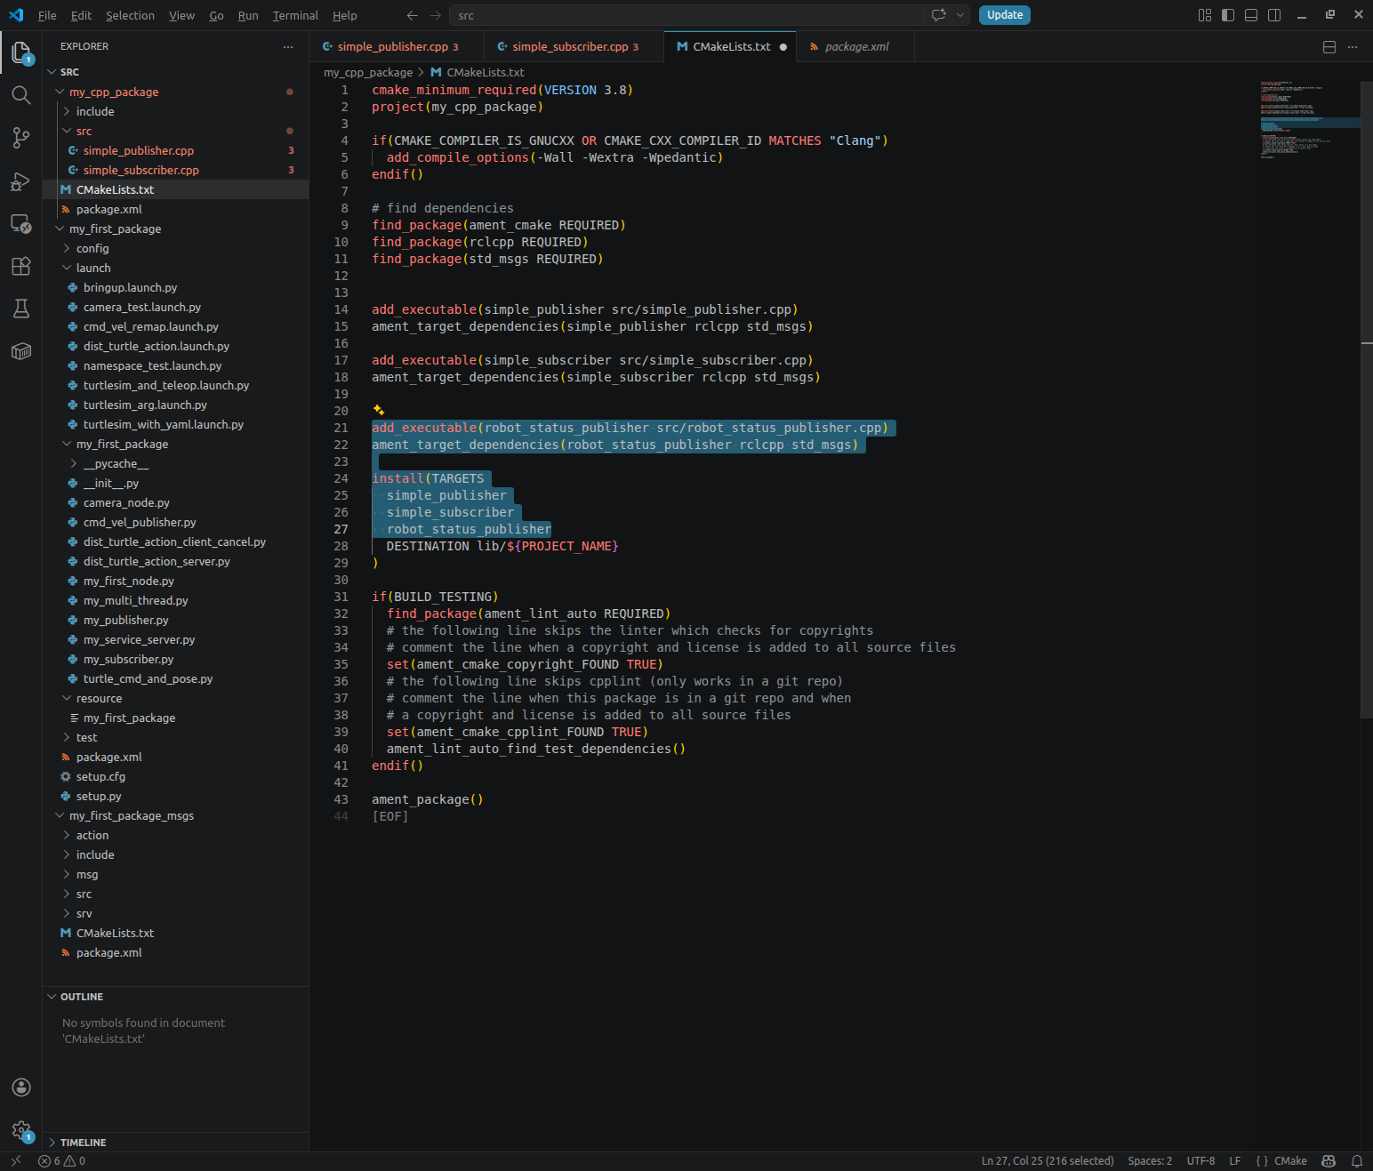Click the Customize Layout icon
The image size is (1373, 1171).
coord(1205,15)
